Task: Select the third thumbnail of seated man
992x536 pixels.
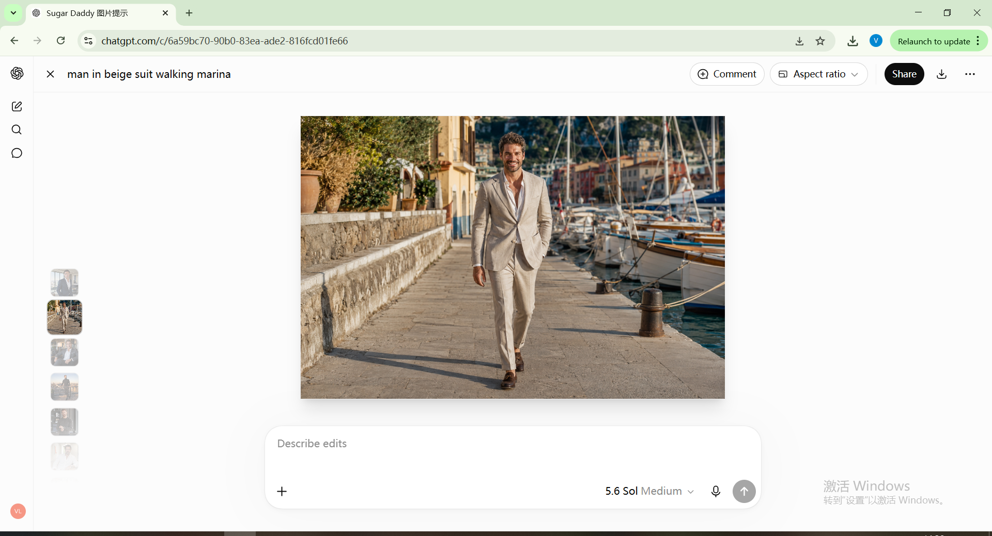Action: tap(65, 352)
